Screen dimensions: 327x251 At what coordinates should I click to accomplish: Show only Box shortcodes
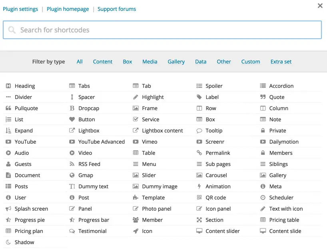[x=128, y=61]
